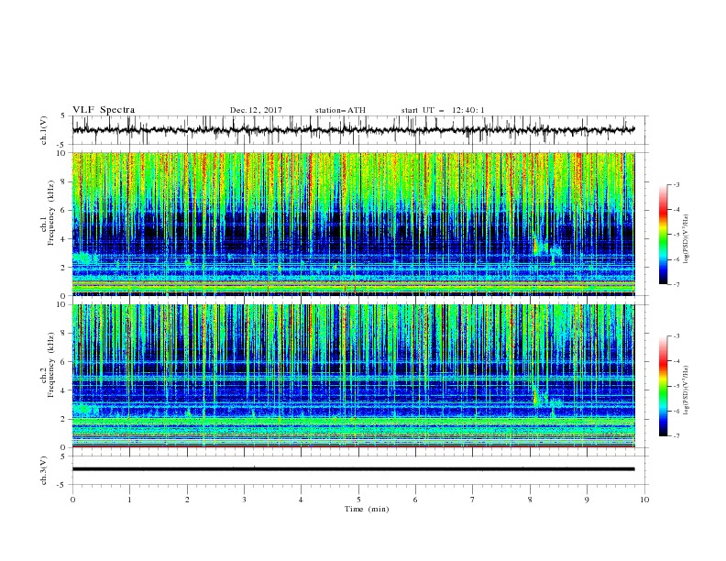Select the ch.1 colorbar log(PSD) label
This screenshot has width=726, height=561.
coord(687,239)
